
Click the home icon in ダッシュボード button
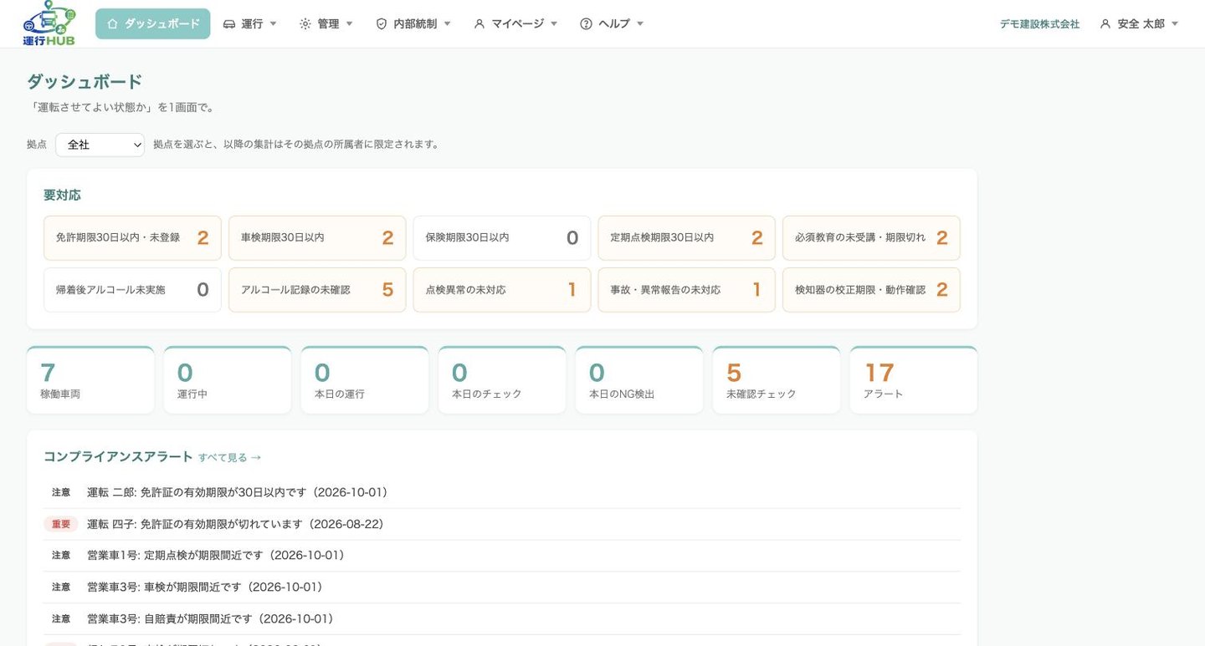(113, 24)
